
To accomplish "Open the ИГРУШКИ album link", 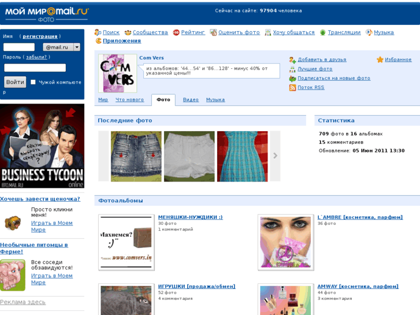I will coord(196,286).
